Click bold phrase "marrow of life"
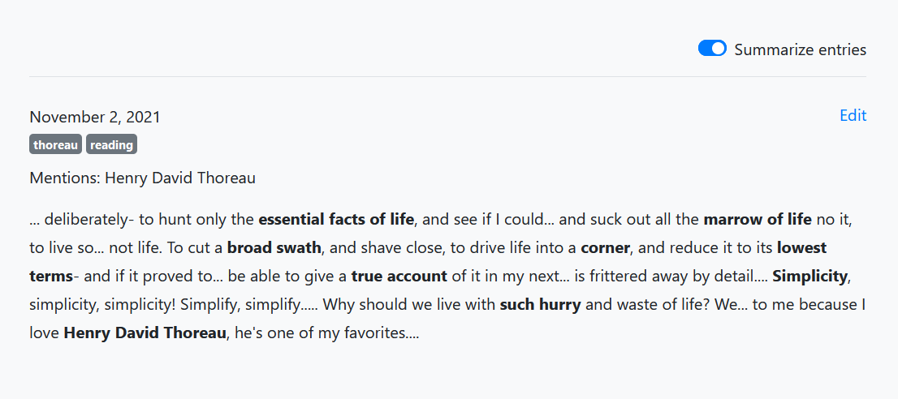Image resolution: width=898 pixels, height=399 pixels. pos(757,219)
